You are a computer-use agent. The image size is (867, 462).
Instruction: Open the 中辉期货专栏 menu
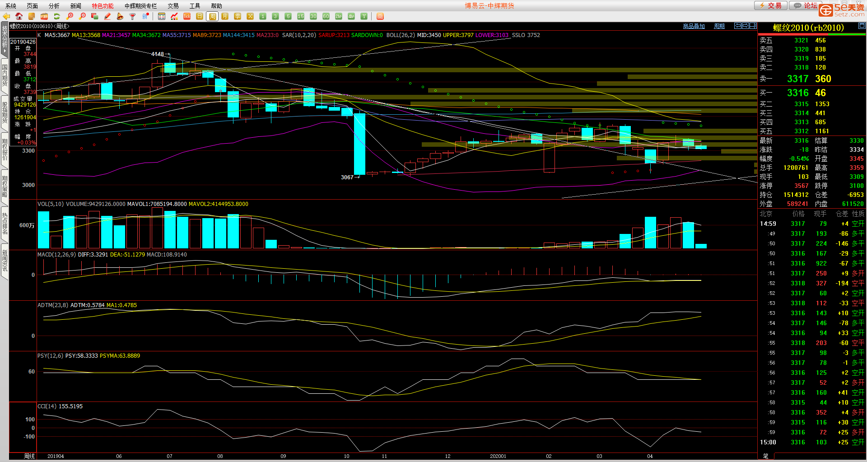141,6
